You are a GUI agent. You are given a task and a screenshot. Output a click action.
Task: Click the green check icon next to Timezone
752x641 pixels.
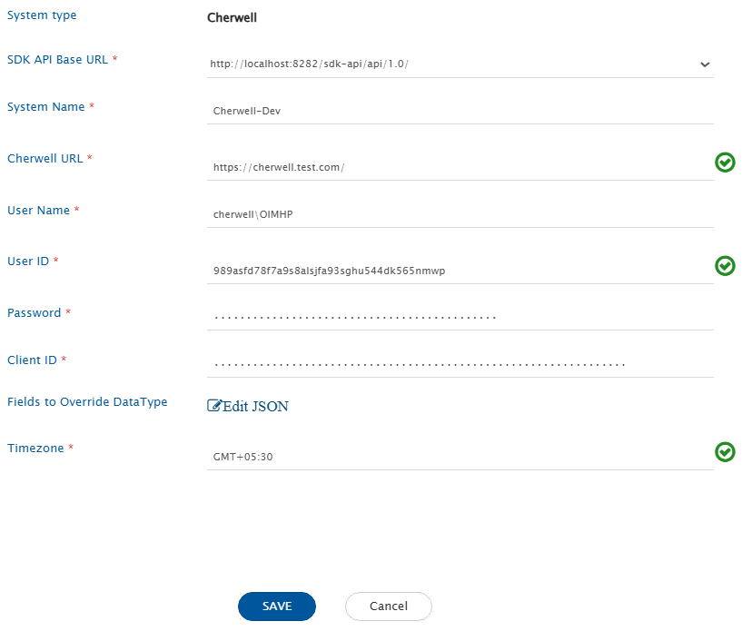(x=725, y=452)
